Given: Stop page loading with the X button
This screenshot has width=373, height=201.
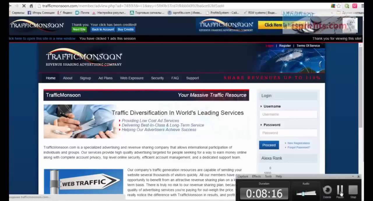Looking at the screenshot, I should tap(24, 6).
